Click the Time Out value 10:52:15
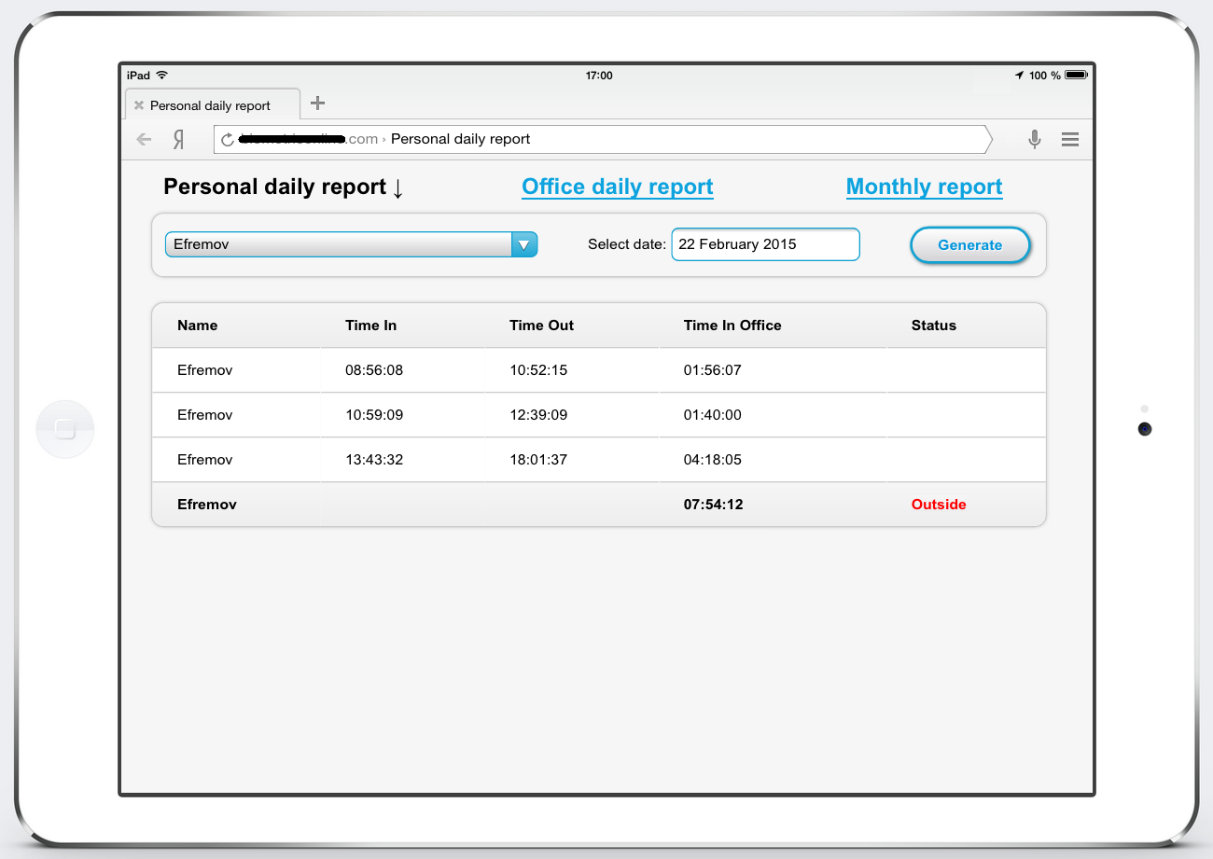The width and height of the screenshot is (1213, 859). (x=538, y=370)
